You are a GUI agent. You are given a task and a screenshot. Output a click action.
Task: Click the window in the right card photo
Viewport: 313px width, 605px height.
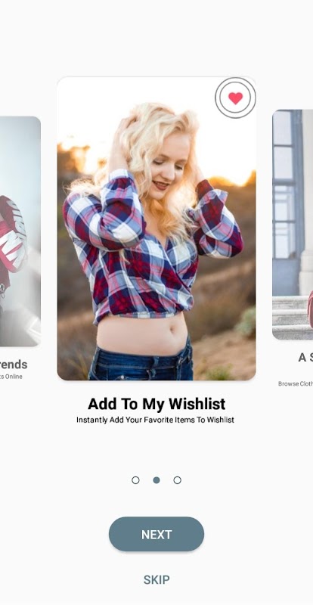(x=284, y=185)
